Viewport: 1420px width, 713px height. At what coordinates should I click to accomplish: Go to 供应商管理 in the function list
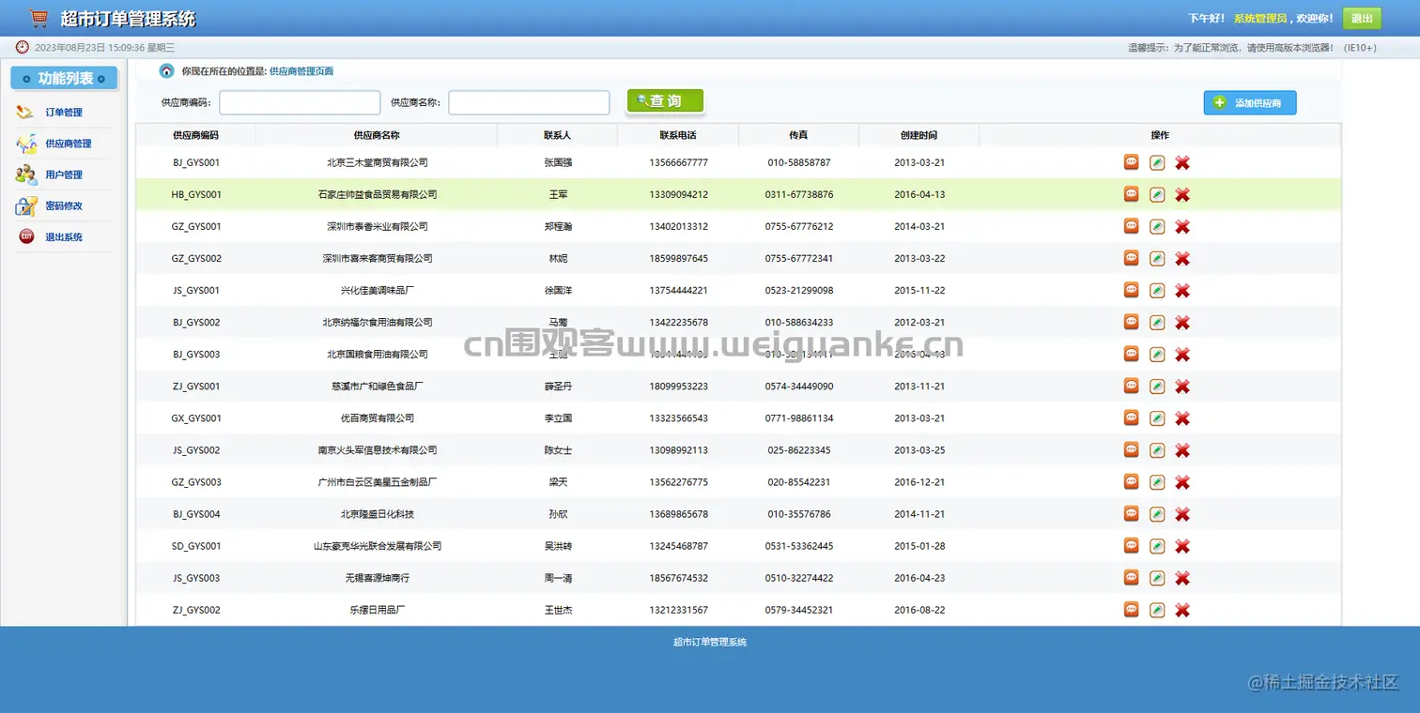[69, 144]
